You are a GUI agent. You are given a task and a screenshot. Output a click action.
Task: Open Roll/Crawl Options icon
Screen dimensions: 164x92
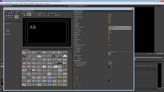(25, 13)
